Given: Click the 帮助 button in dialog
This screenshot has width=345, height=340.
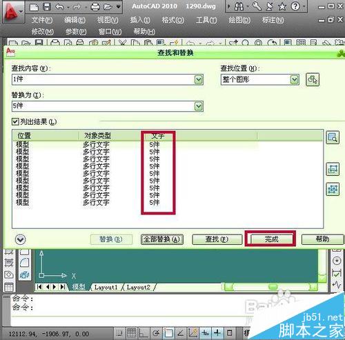Looking at the screenshot, I should point(322,239).
